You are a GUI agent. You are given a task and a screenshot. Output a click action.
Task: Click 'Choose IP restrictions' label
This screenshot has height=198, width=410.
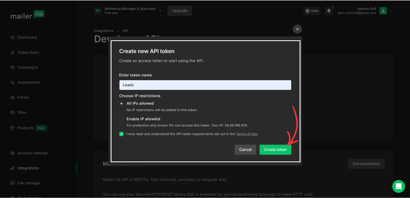pos(140,96)
